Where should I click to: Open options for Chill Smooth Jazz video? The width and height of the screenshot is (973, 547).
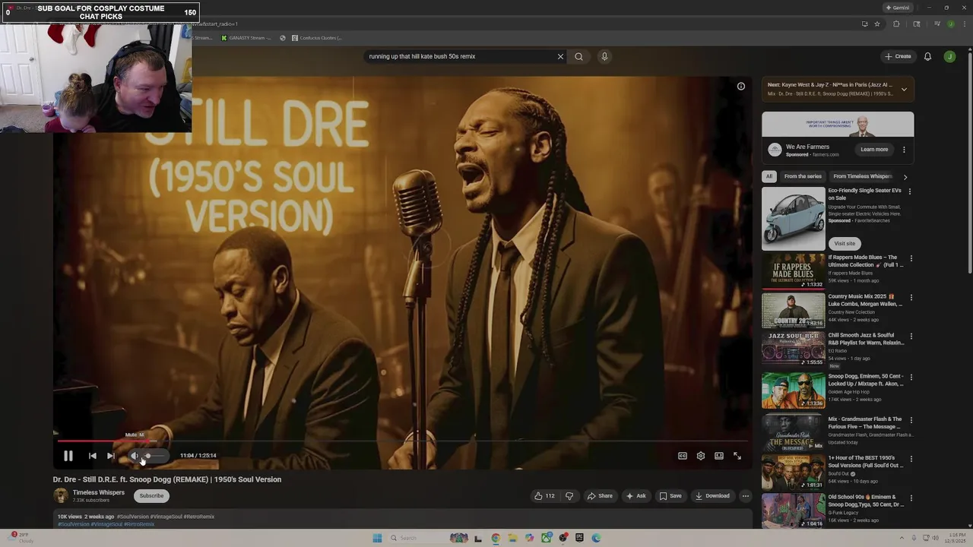tap(911, 336)
